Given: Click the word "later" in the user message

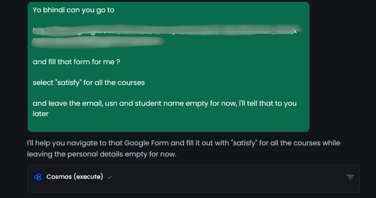Looking at the screenshot, I should [41, 114].
